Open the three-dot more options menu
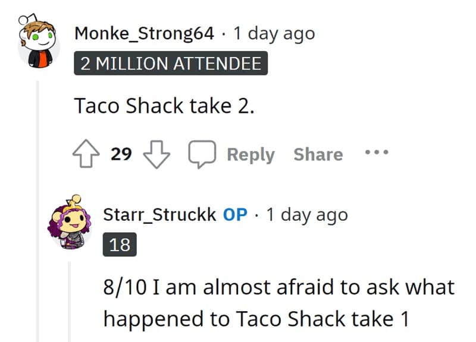Screen dimensions: 476x342 [x=376, y=153]
